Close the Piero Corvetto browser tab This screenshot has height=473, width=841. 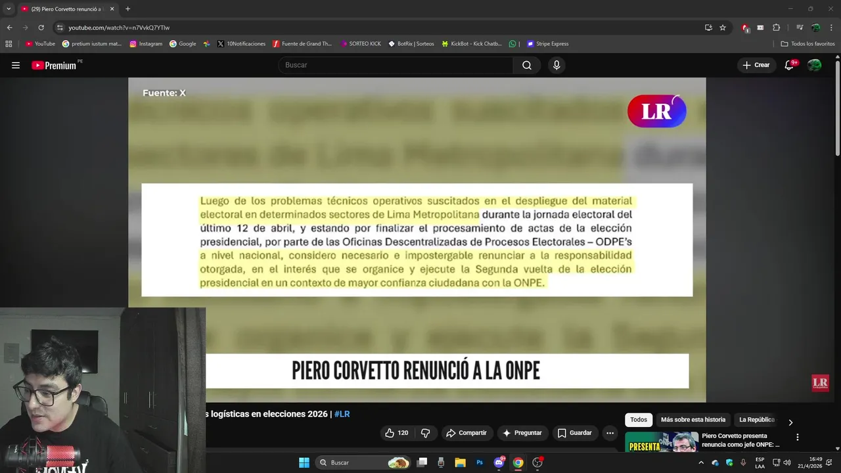click(x=112, y=9)
